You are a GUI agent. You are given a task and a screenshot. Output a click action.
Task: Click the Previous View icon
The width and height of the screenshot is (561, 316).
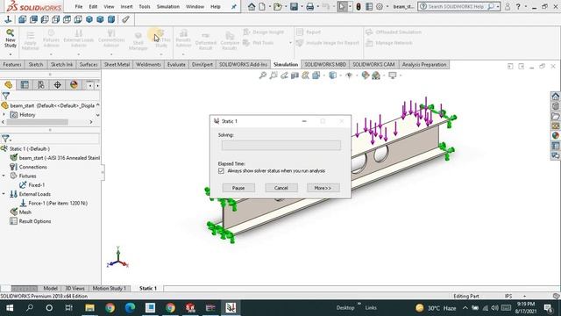pos(284,75)
